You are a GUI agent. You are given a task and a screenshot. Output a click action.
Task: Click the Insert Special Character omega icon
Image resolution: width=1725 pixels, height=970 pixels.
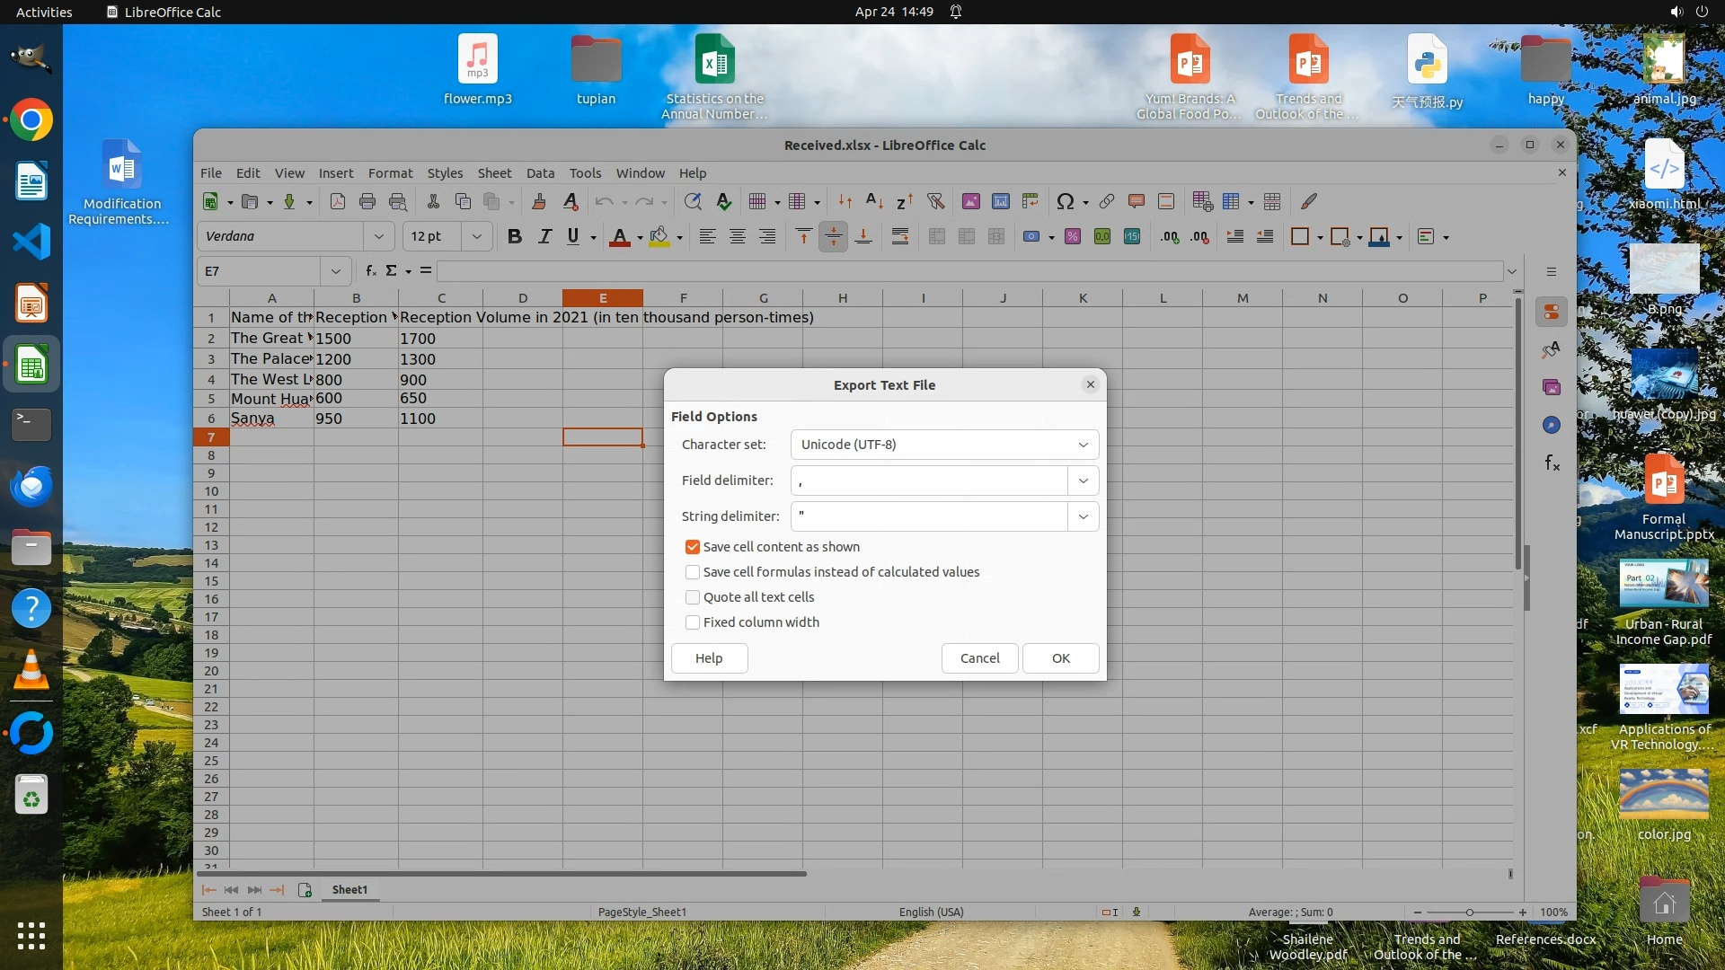1065,202
